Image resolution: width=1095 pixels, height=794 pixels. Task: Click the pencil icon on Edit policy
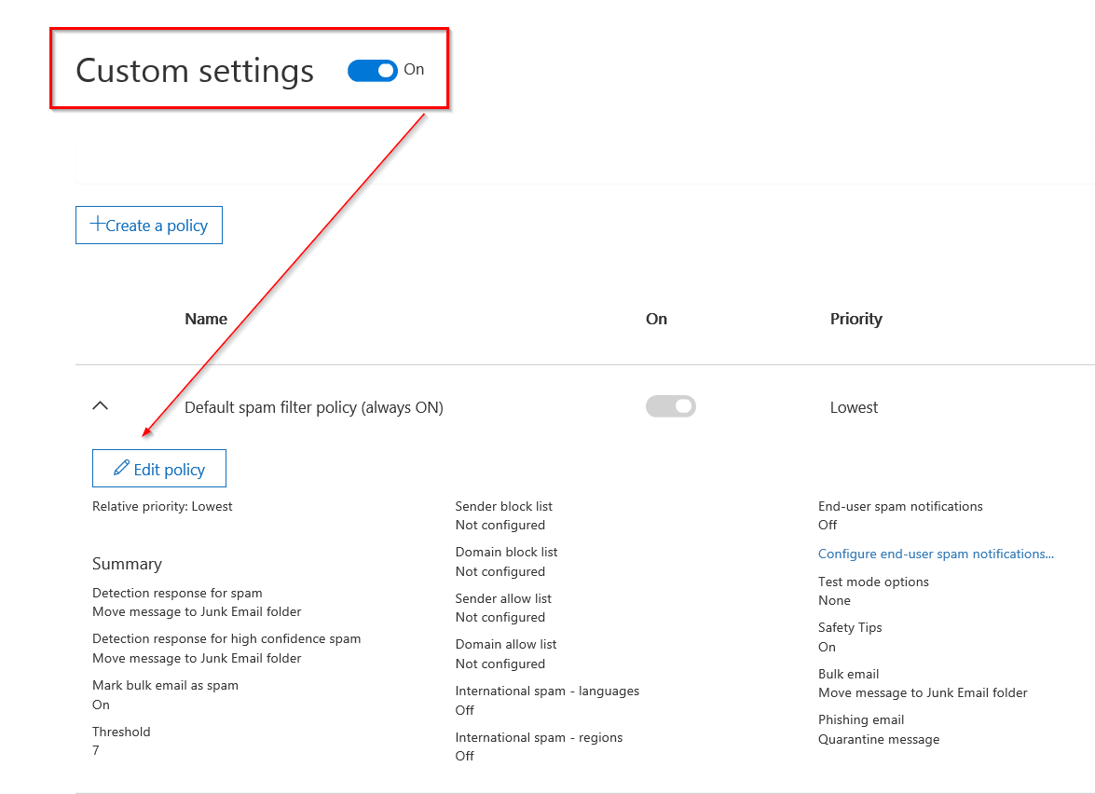point(122,468)
